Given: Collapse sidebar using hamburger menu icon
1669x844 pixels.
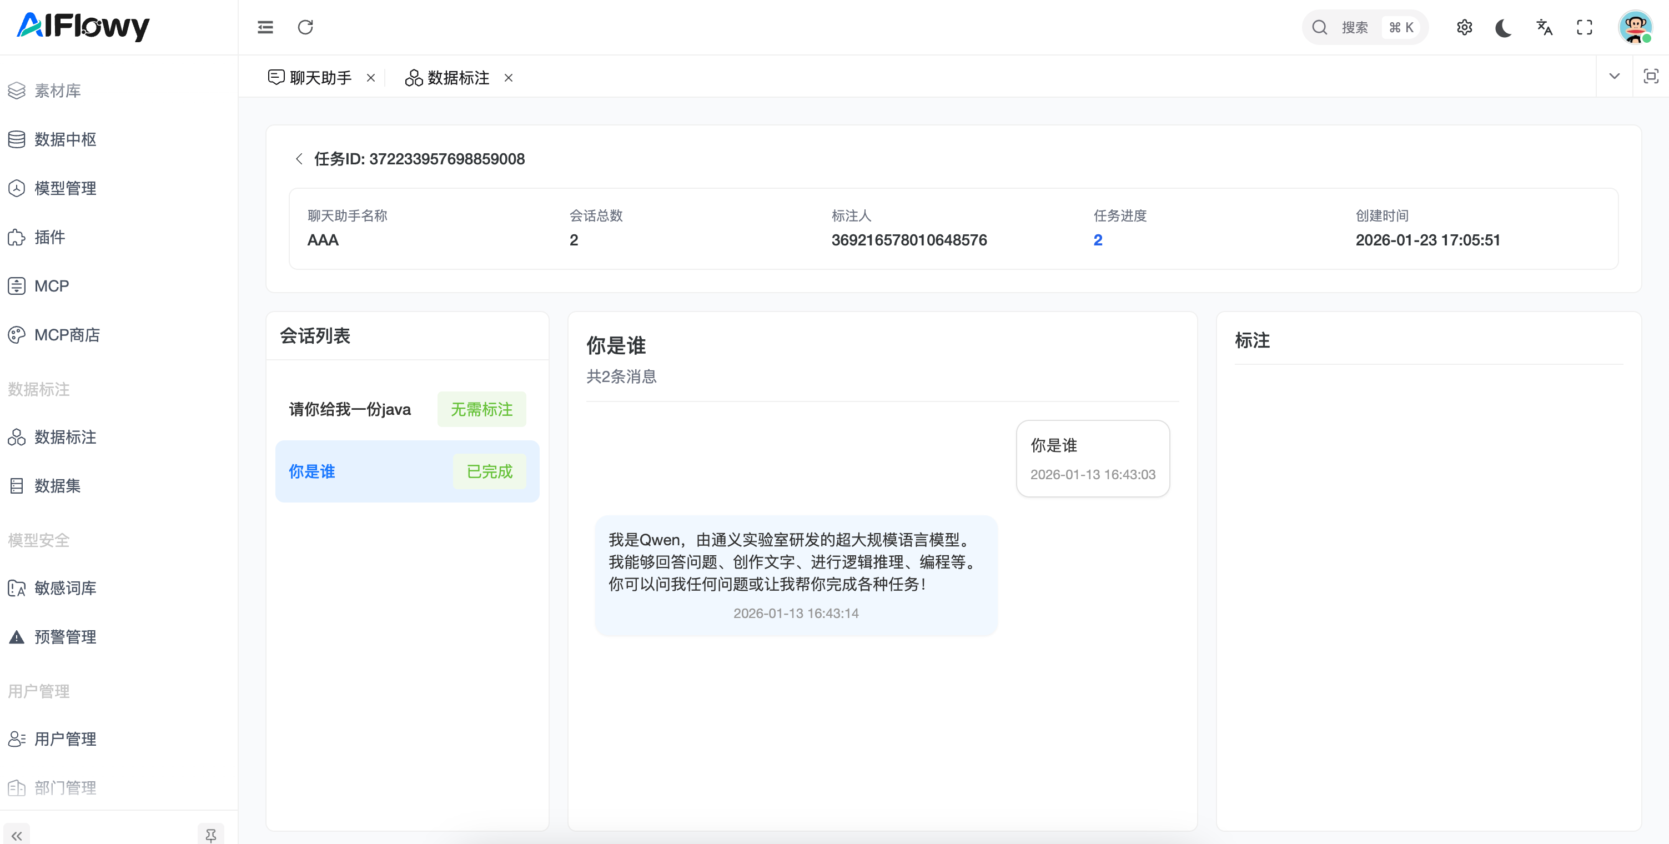Looking at the screenshot, I should (265, 27).
